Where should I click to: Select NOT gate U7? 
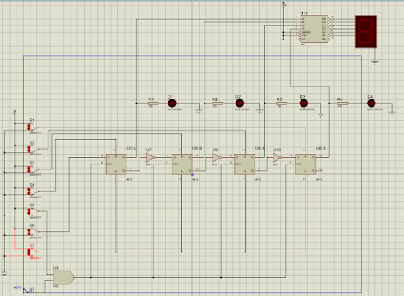[150, 158]
